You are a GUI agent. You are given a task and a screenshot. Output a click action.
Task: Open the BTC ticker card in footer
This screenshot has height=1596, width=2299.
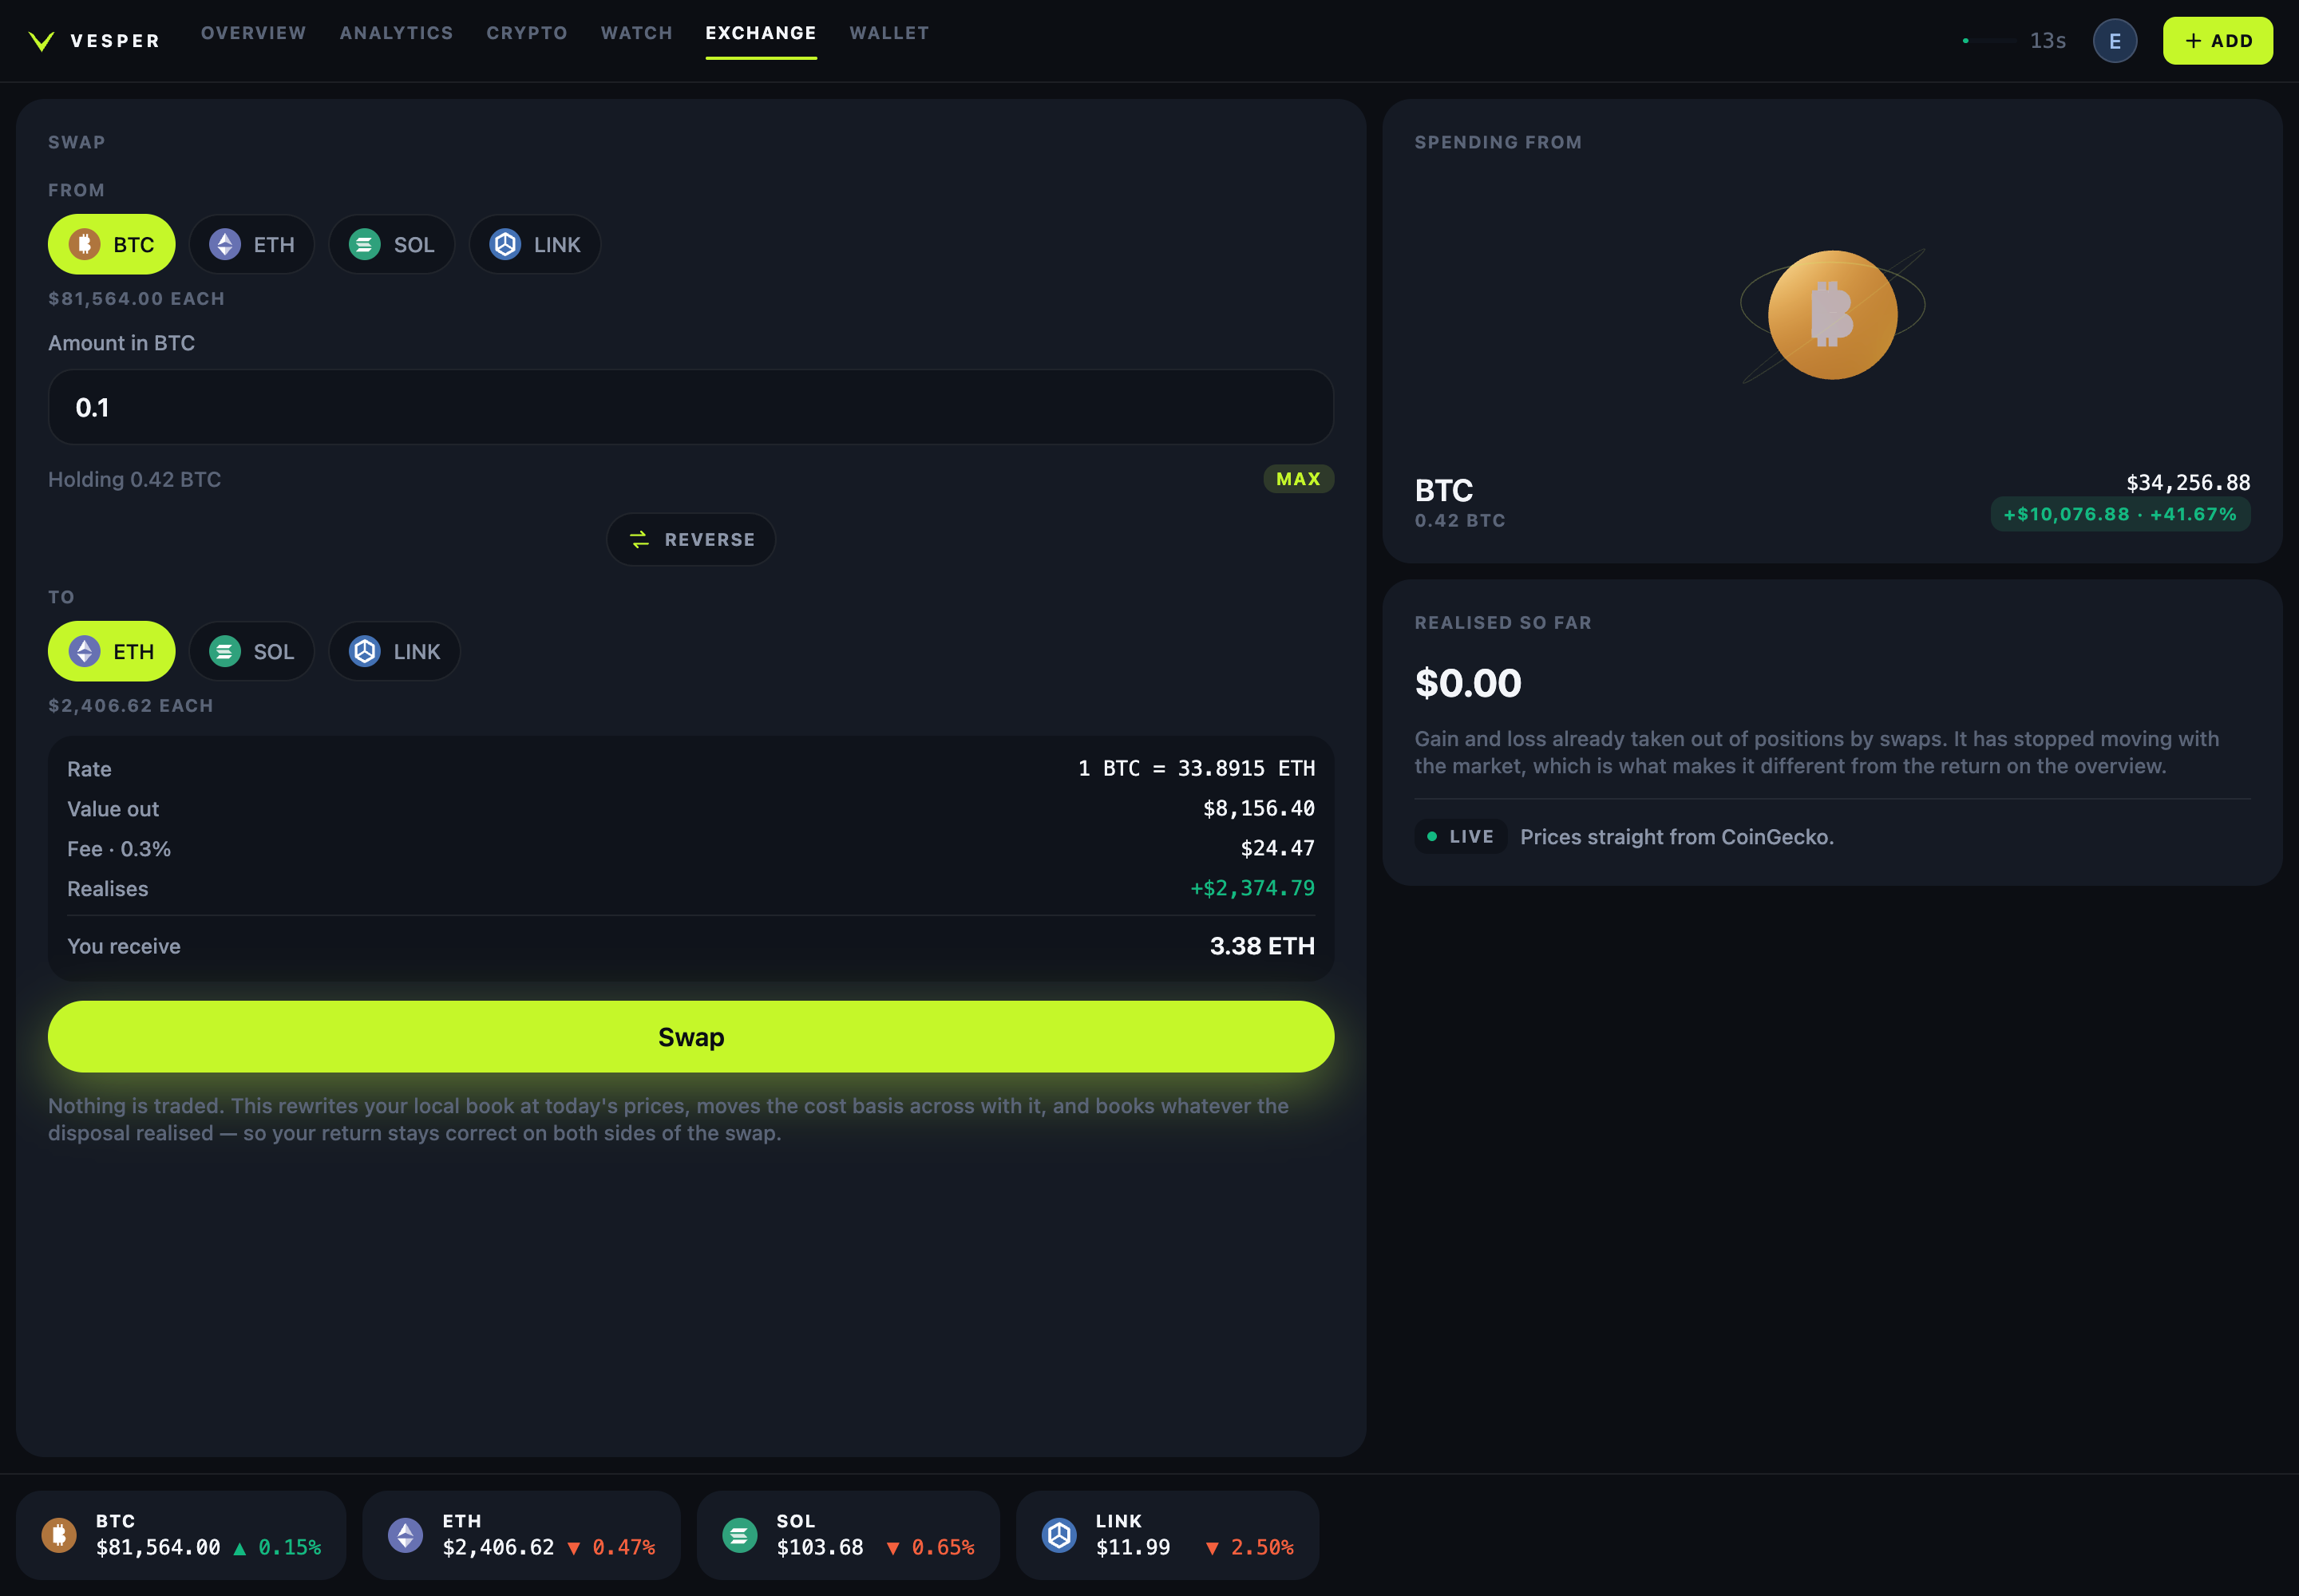pos(180,1535)
